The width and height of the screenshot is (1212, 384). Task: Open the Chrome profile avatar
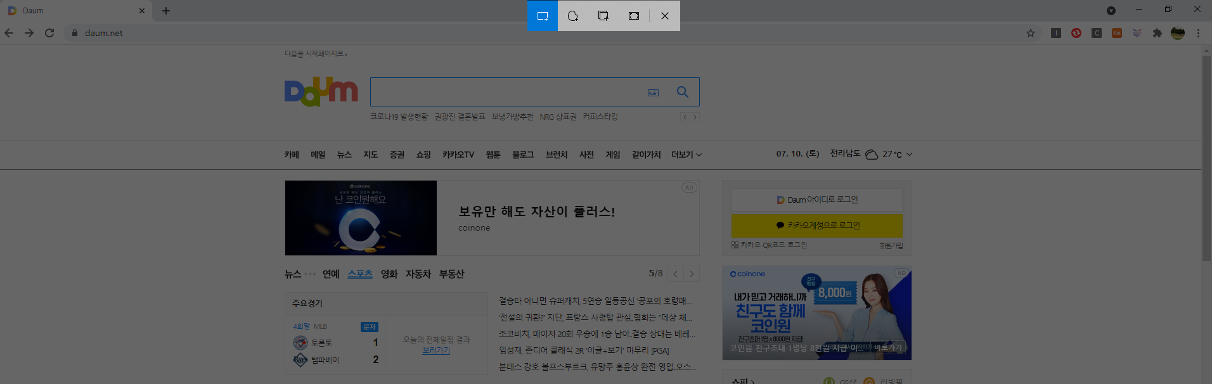tap(1178, 33)
